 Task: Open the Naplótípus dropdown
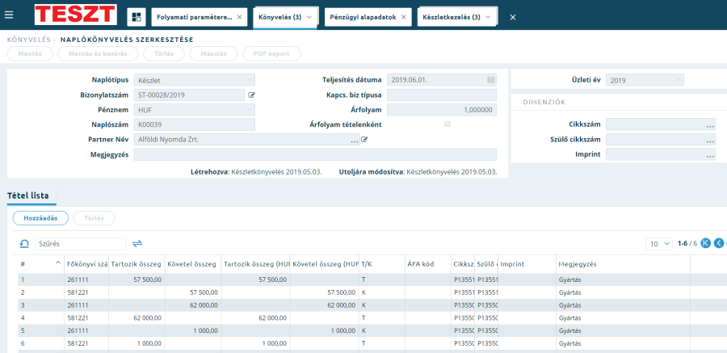click(194, 80)
